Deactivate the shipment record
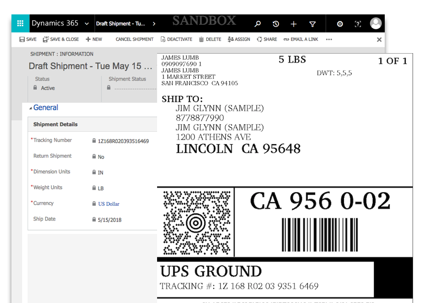Screen dimensions: 426x303 coord(176,39)
